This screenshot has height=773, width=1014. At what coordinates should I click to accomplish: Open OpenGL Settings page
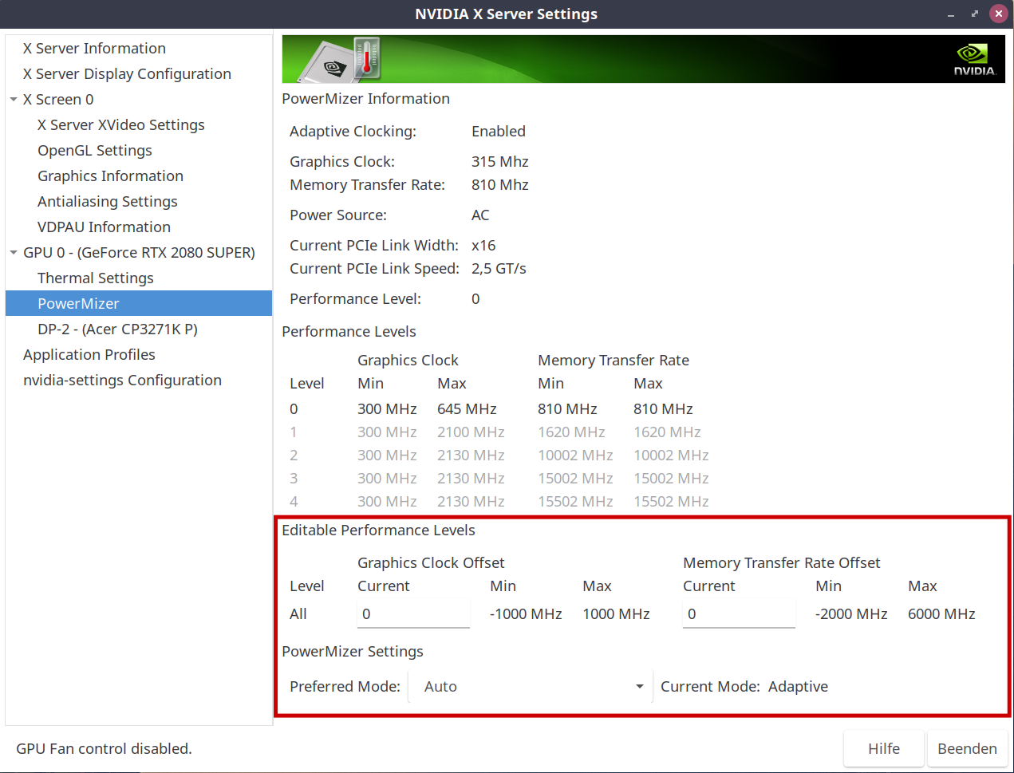95,151
